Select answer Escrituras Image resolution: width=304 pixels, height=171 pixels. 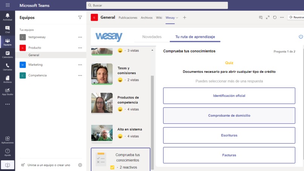pos(229,135)
